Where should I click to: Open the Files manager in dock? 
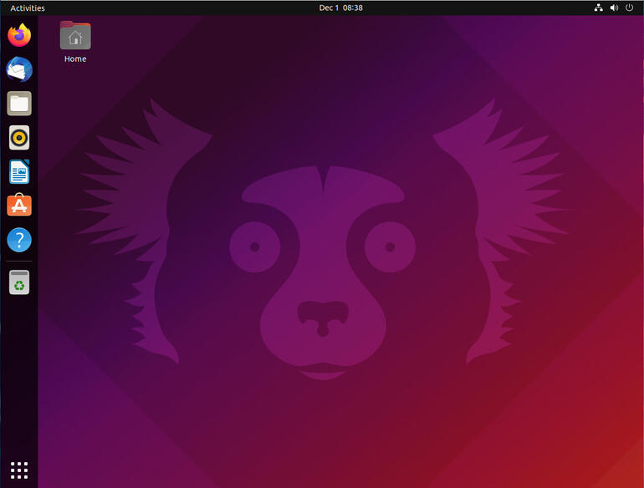point(19,104)
